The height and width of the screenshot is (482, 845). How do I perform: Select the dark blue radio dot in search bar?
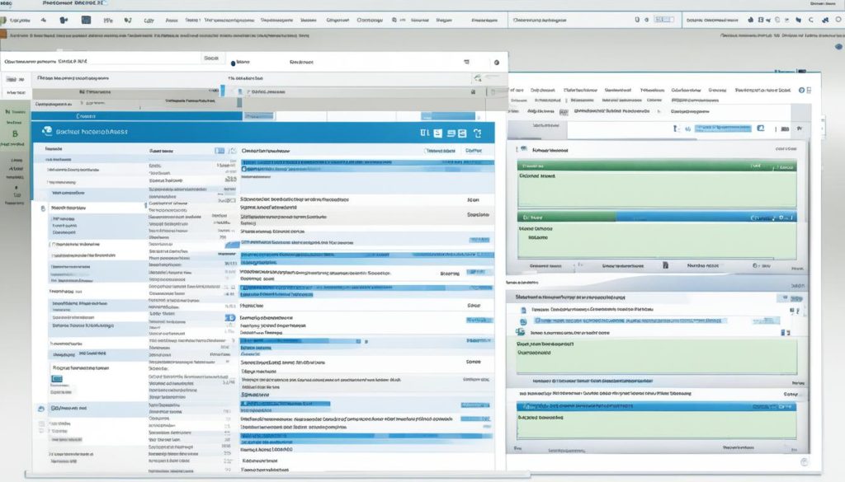coord(233,63)
